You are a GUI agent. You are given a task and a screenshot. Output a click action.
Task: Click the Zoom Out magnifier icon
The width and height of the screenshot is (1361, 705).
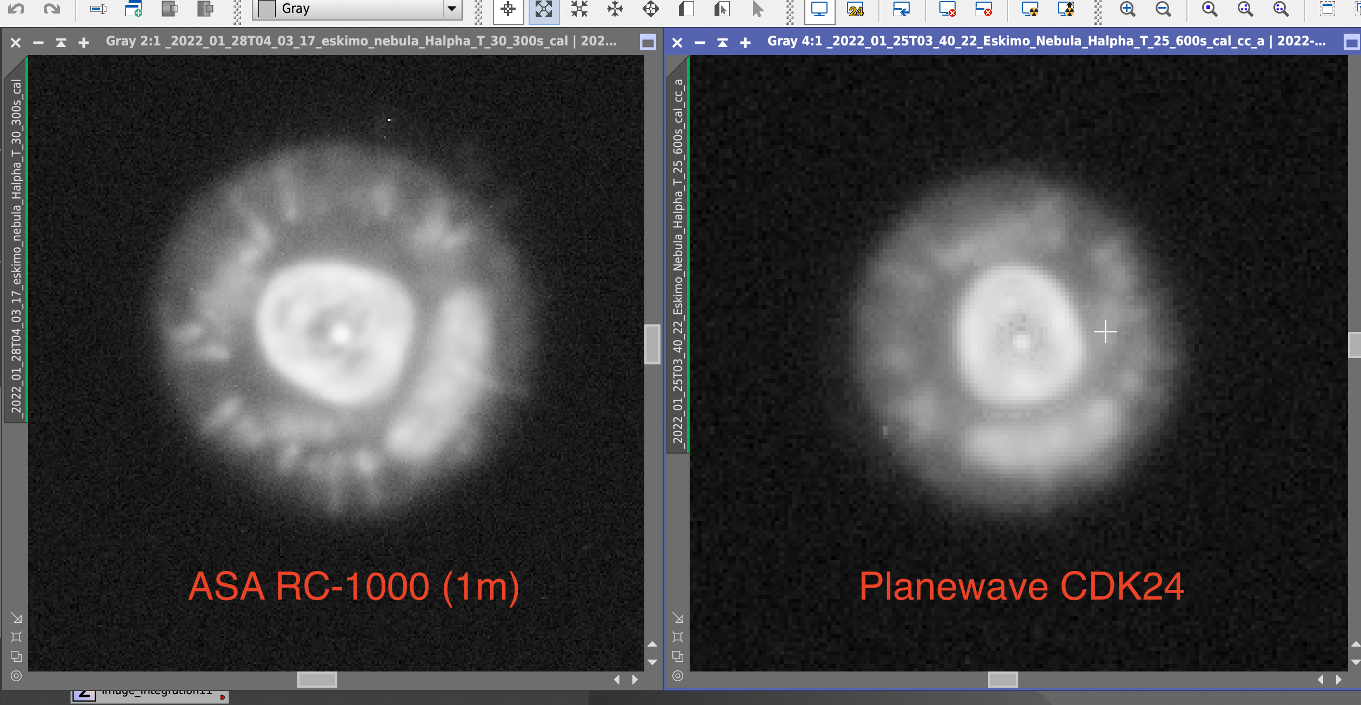coord(1163,9)
